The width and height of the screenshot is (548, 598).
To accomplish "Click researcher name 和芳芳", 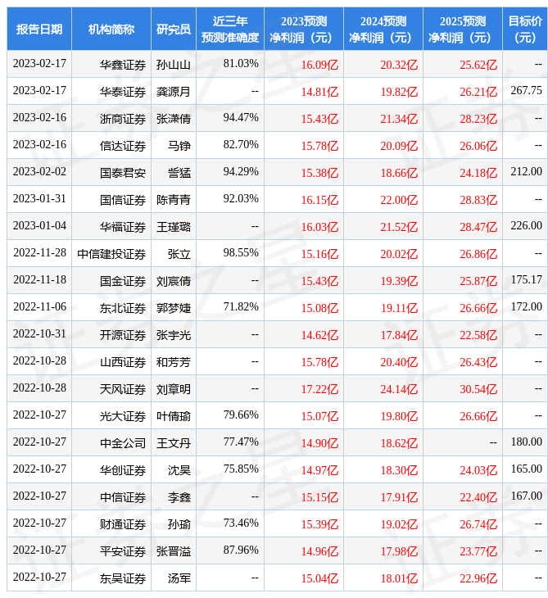I will tap(174, 362).
